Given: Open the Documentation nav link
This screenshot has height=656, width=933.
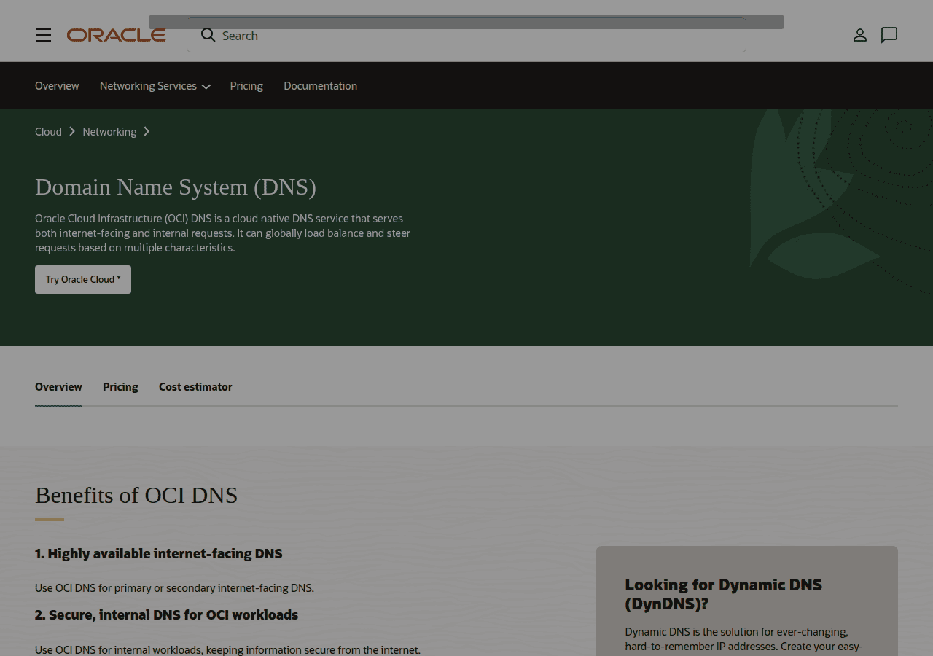Looking at the screenshot, I should (320, 86).
